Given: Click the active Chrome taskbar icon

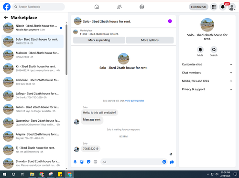Looking at the screenshot, I should (69, 174).
